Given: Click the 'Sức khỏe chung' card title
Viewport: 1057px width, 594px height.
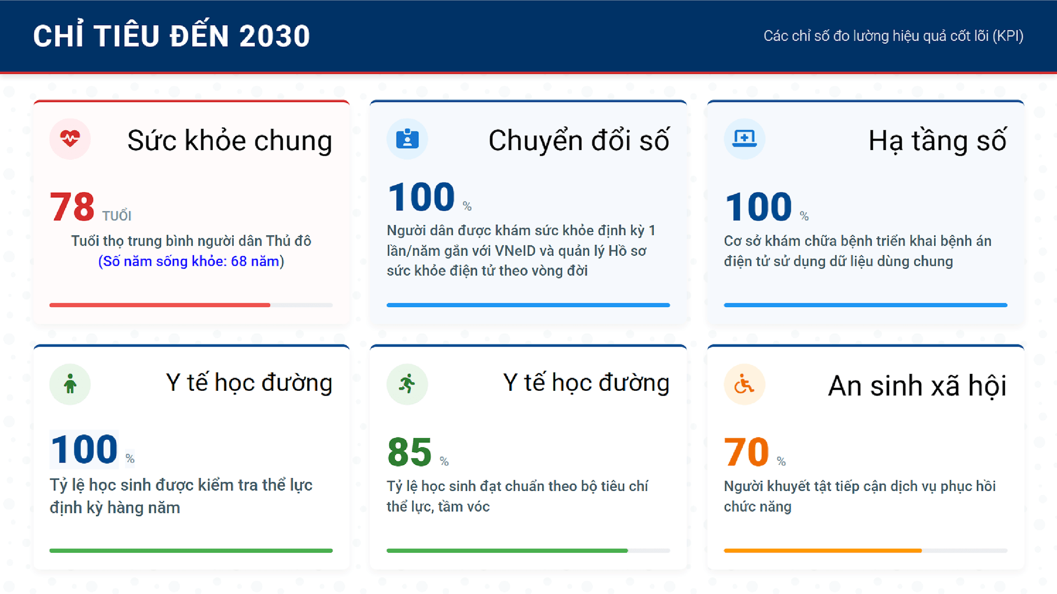Looking at the screenshot, I should point(230,141).
